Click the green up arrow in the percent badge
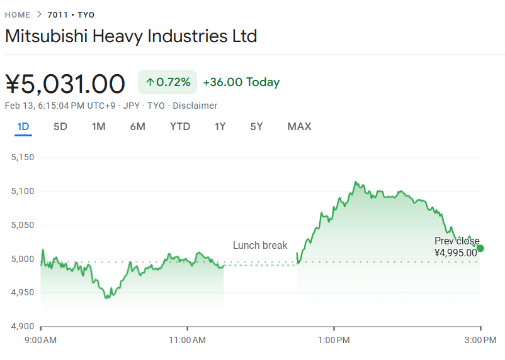The image size is (505, 360). click(150, 82)
